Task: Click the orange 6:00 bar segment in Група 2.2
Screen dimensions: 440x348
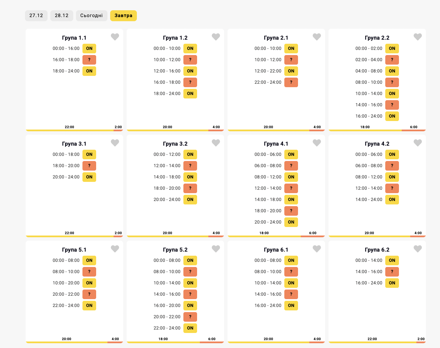Action: click(414, 130)
